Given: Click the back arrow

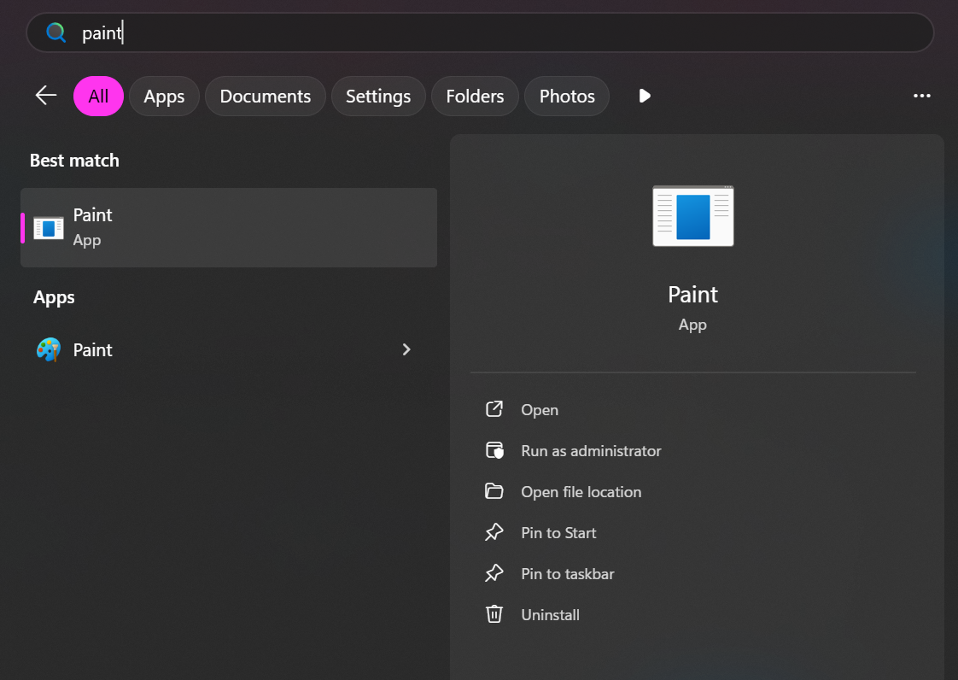Looking at the screenshot, I should [45, 96].
